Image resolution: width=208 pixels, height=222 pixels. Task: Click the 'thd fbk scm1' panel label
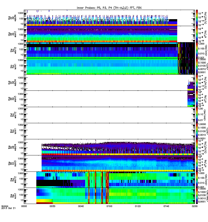tap(13, 131)
